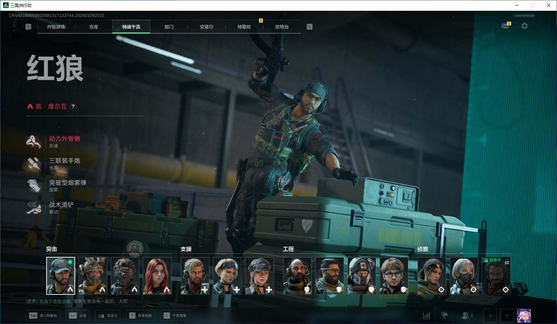Select the 突破型烟雾弹 skill
The width and height of the screenshot is (557, 324).
56,185
